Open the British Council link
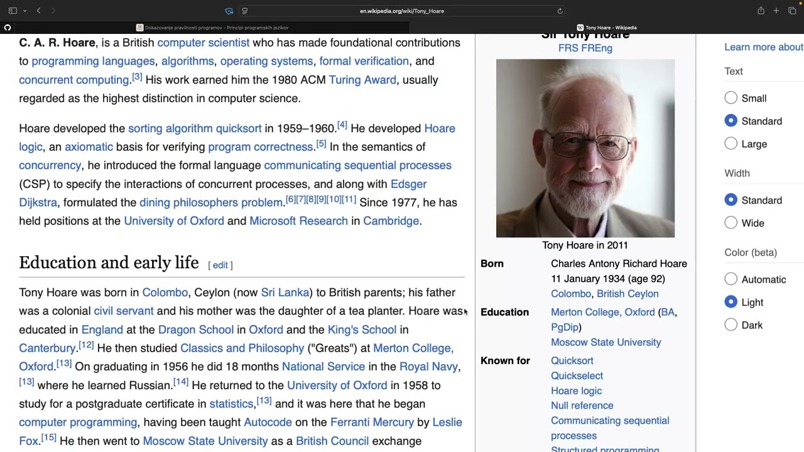The height and width of the screenshot is (452, 804). (332, 441)
